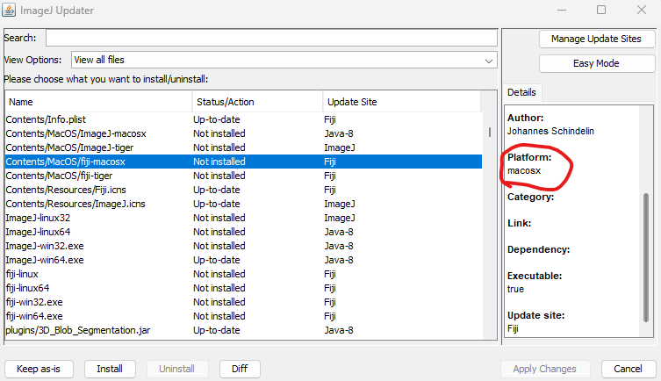This screenshot has width=661, height=381.
Task: Sort by the Update Site column header
Action: [x=401, y=102]
